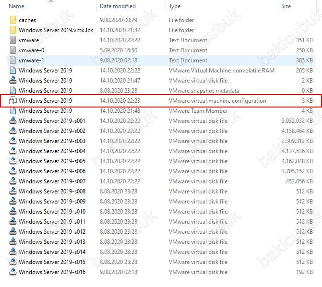
Task: Click the date 14.10.2020 21:47
Action: click(120, 81)
